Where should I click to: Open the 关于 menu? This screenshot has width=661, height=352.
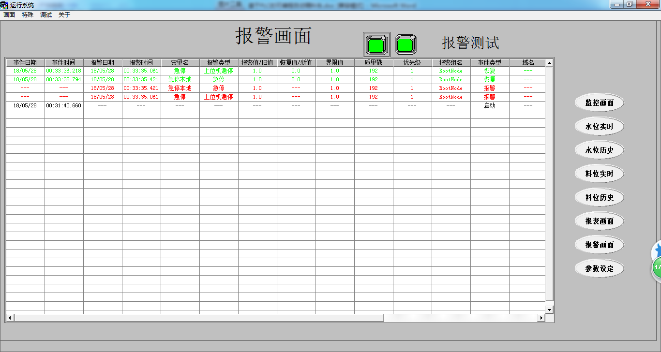pyautogui.click(x=64, y=15)
